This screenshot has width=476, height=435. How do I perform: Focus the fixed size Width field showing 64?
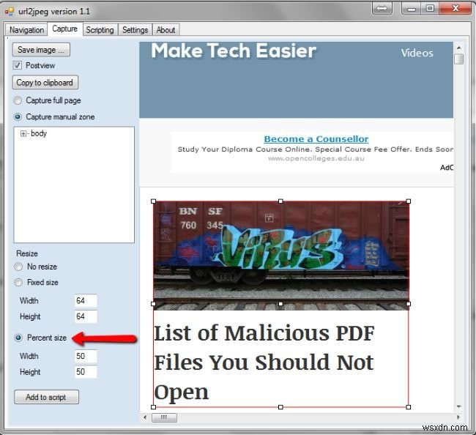click(x=86, y=301)
